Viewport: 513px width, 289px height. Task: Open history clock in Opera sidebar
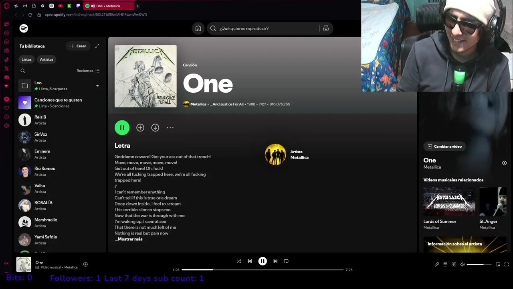pos(6,117)
